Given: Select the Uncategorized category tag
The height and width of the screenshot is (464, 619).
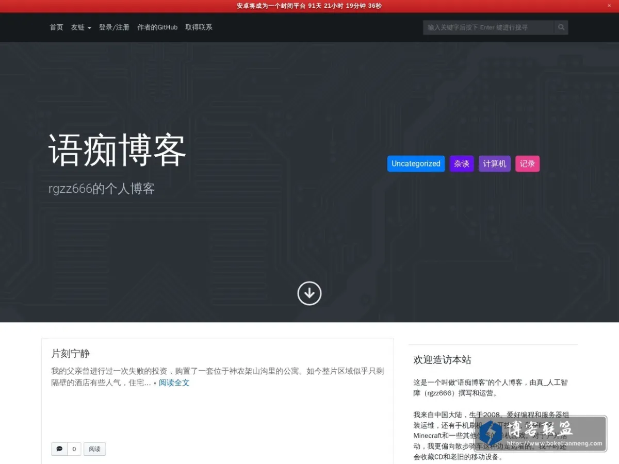Looking at the screenshot, I should (x=416, y=163).
